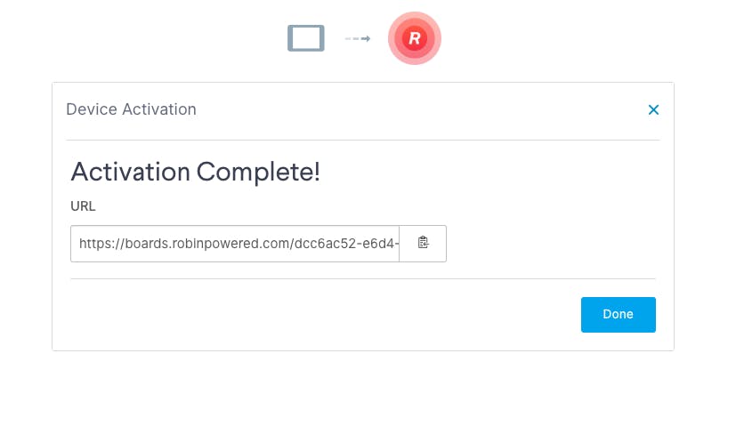Screen dimensions: 736x442
Task: Tap the white R letter in red circle
Action: pos(415,38)
